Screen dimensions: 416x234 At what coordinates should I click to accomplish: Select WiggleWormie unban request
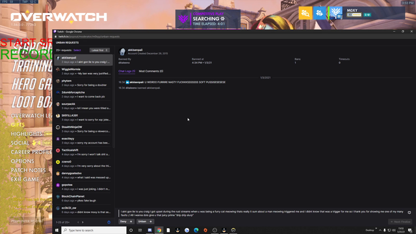[83, 71]
